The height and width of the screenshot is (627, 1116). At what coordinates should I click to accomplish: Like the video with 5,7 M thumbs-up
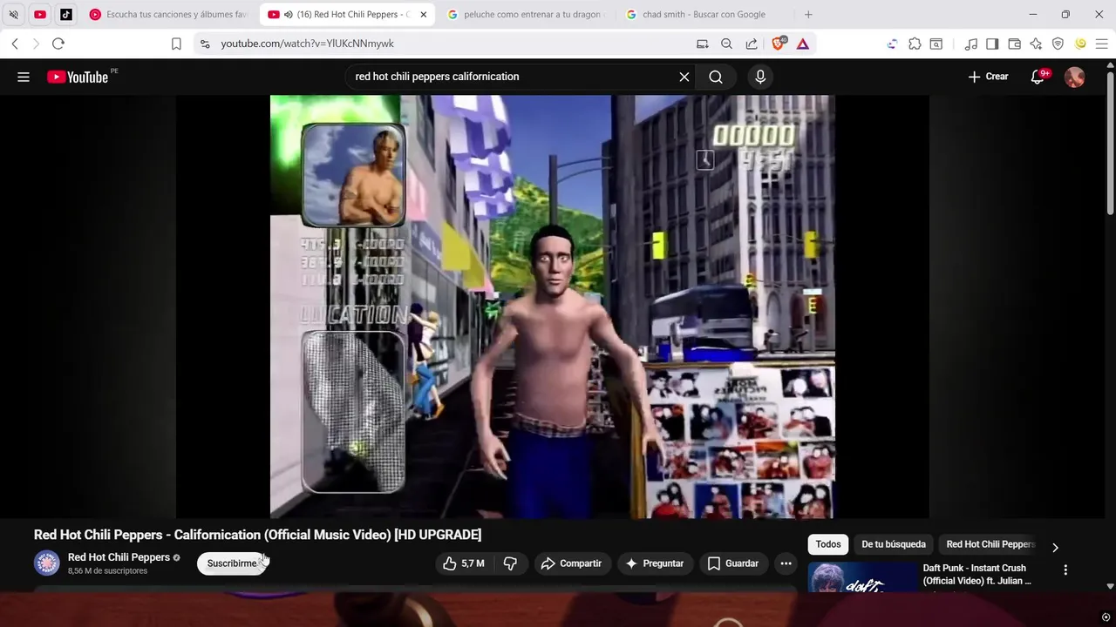point(464,563)
